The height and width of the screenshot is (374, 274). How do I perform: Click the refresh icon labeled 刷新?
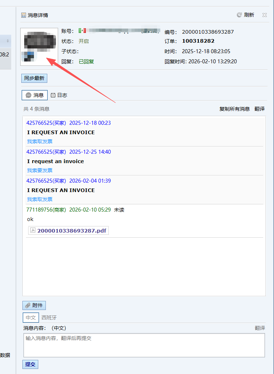coord(239,15)
